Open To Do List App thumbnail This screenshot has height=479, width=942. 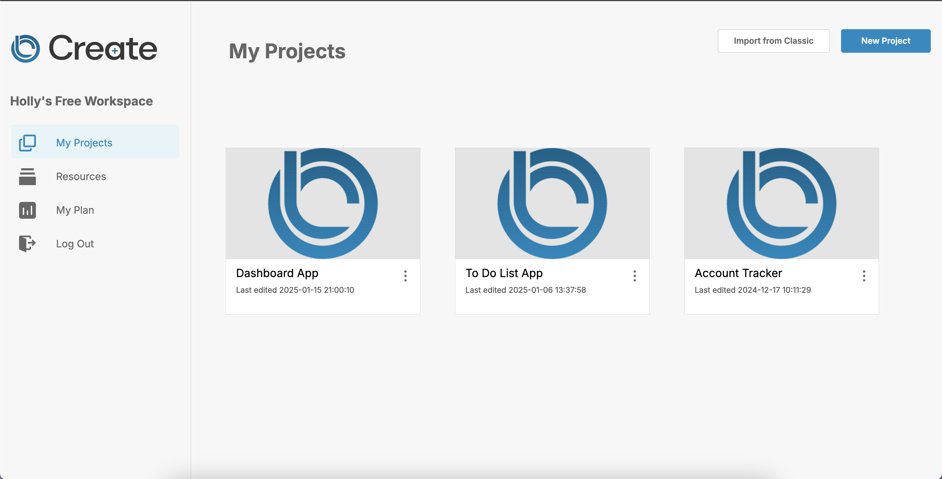coord(552,203)
